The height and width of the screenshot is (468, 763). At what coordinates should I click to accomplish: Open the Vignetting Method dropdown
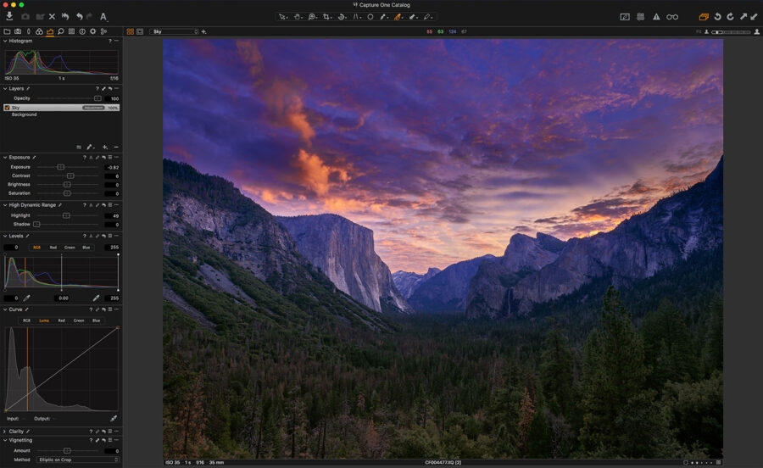[77, 460]
